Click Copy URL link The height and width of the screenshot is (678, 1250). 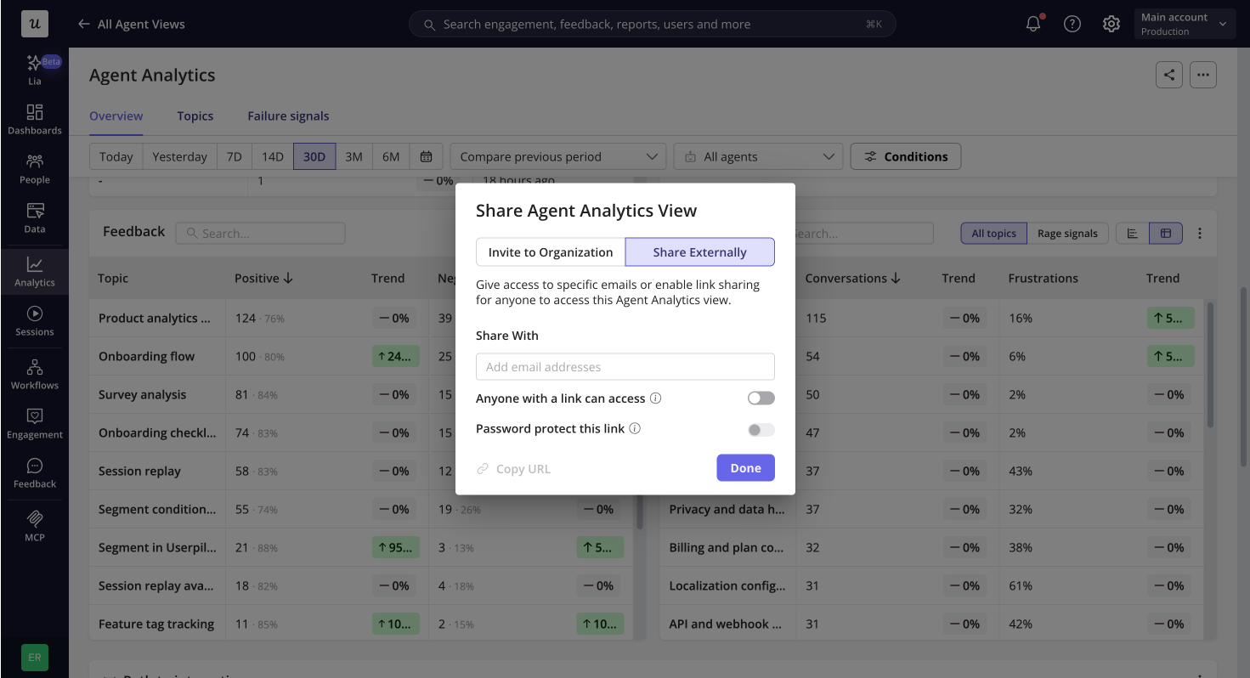click(x=513, y=469)
